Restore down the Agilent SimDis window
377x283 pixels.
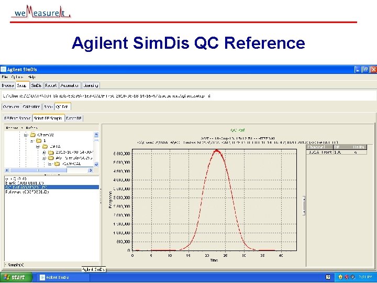tap(365, 70)
